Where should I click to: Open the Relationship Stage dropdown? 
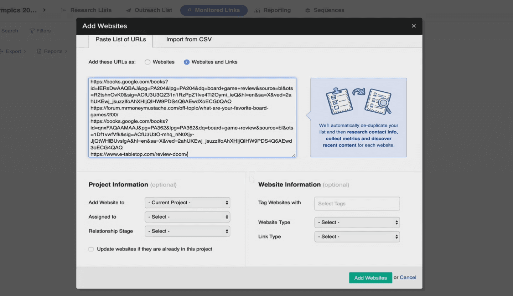point(187,231)
